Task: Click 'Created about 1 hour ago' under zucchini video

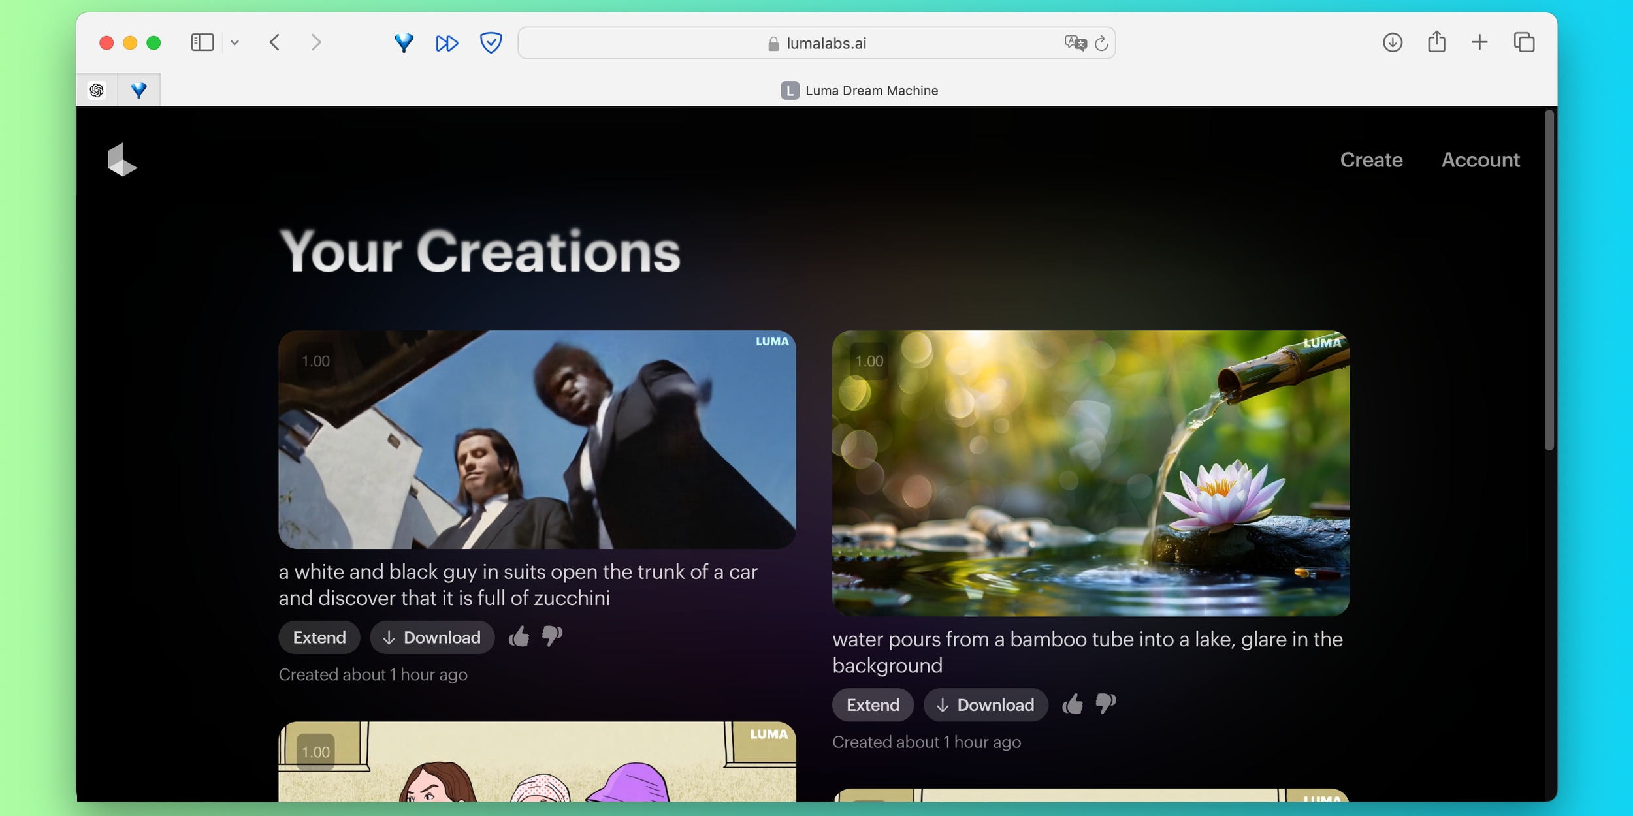Action: point(373,674)
